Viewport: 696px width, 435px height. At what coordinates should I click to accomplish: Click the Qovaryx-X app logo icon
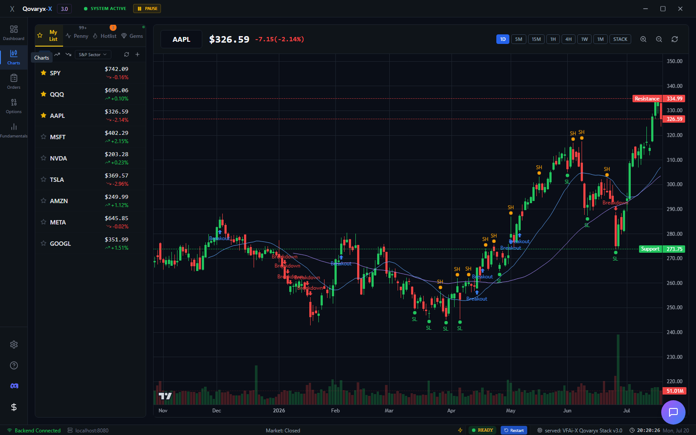point(12,9)
